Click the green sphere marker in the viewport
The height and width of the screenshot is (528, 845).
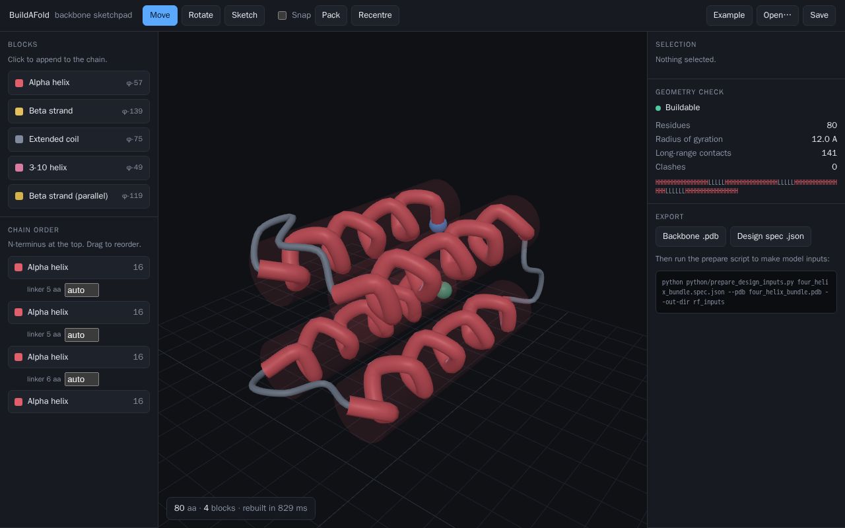[444, 290]
